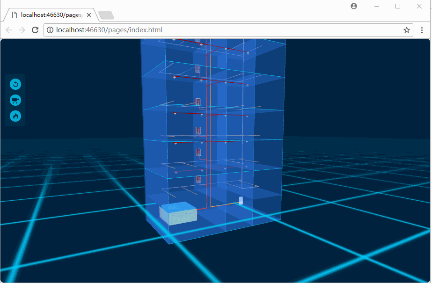Screen dimensions: 432x284
Task: Select the pump room equipment box in the scene
Action: pos(179,214)
